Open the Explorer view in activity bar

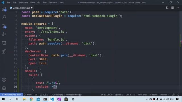coord(4,9)
